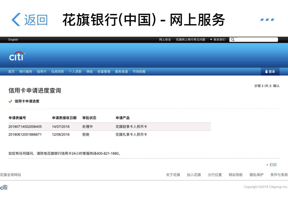Viewport: 288px width, 209px height.
Task: Open 网站导航 footer link
Action: point(236,175)
